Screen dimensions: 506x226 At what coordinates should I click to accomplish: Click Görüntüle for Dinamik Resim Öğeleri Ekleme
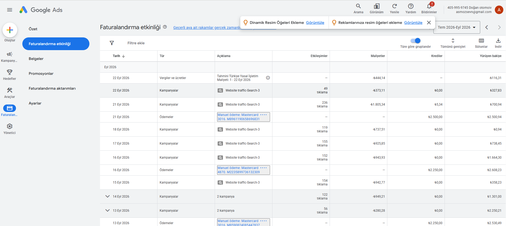tap(315, 23)
